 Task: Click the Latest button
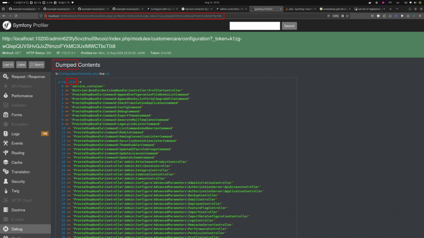[x=21, y=65]
